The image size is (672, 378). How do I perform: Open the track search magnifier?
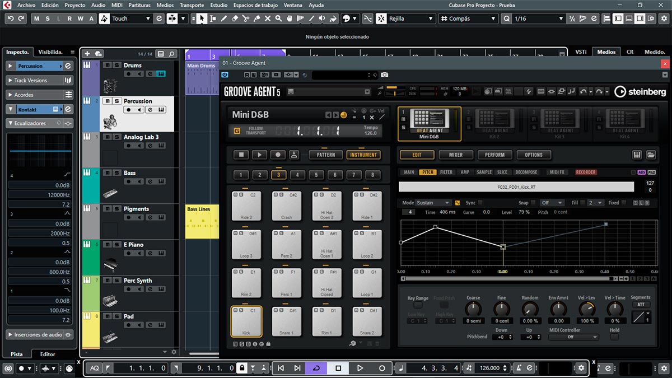point(172,54)
